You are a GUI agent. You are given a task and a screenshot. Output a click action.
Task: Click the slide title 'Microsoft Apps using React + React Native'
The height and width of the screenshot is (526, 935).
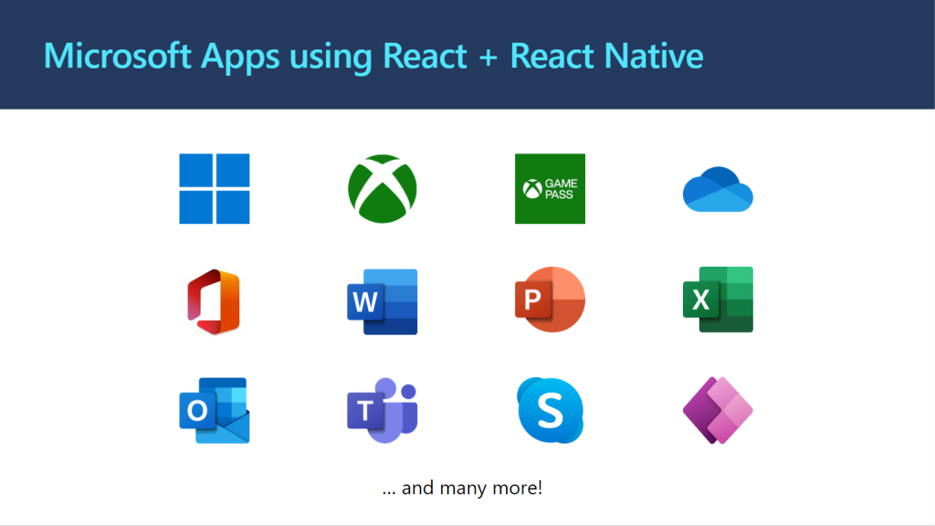(x=373, y=57)
